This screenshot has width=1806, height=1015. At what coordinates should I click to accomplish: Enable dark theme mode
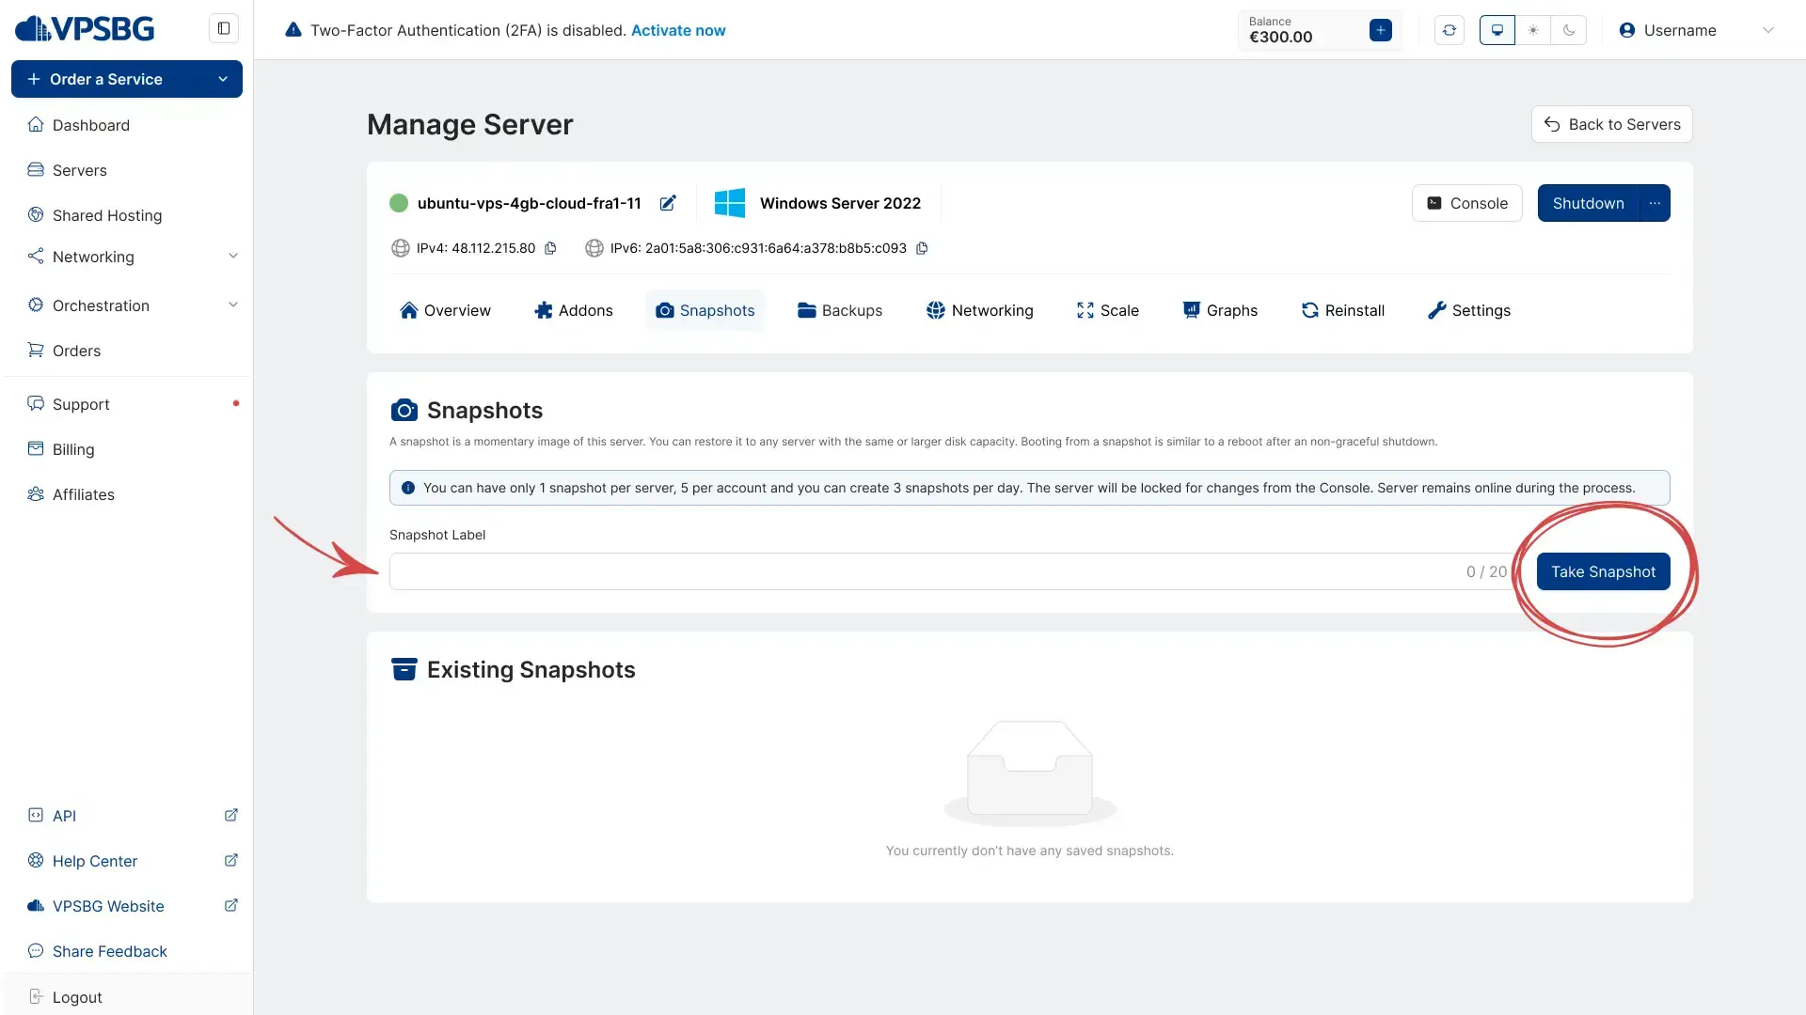[x=1568, y=30]
